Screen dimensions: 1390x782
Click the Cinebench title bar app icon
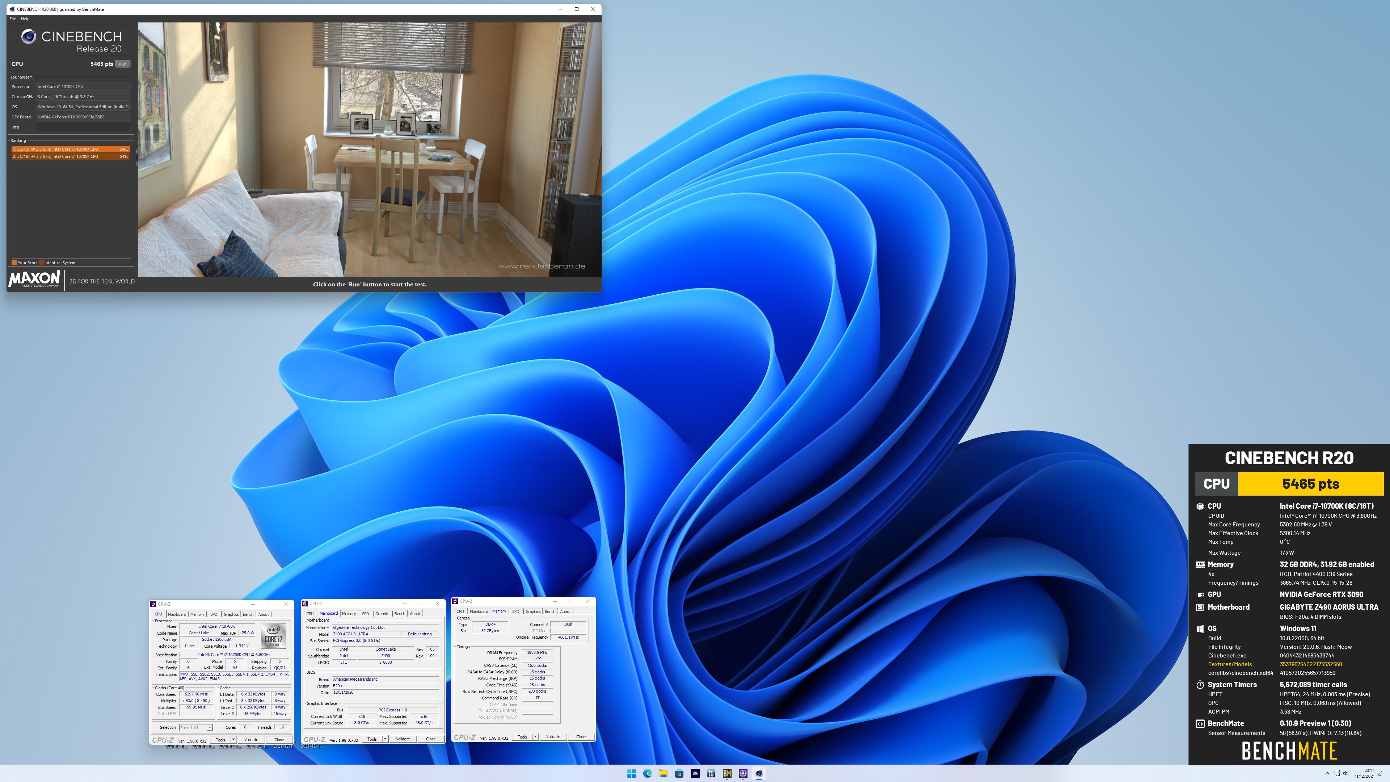[12, 9]
